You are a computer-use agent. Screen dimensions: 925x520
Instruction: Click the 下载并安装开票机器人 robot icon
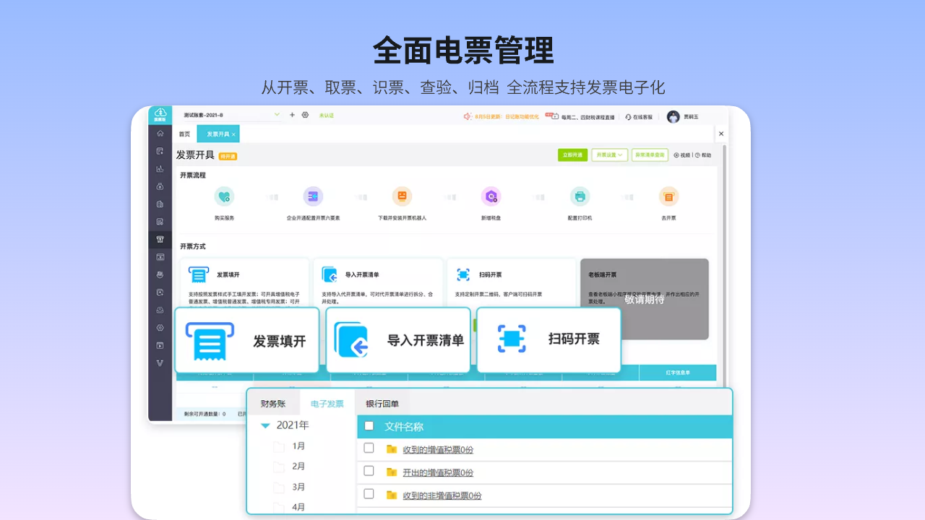[403, 197]
